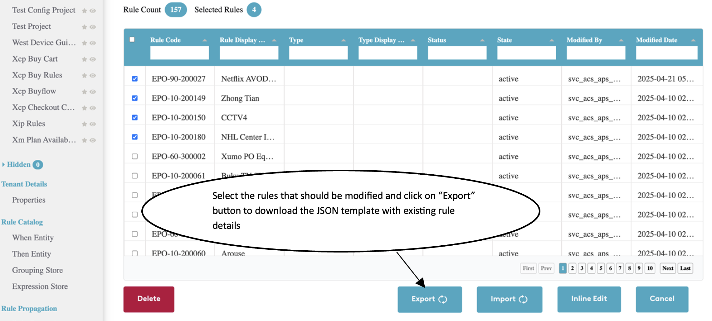Viewport: 712px width, 321px height.
Task: Uncheck rule EPO-10-200149
Action: pos(135,98)
